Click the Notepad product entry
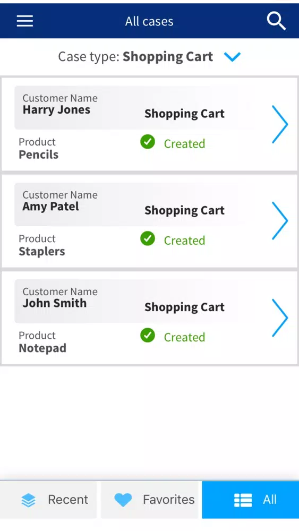 click(42, 348)
